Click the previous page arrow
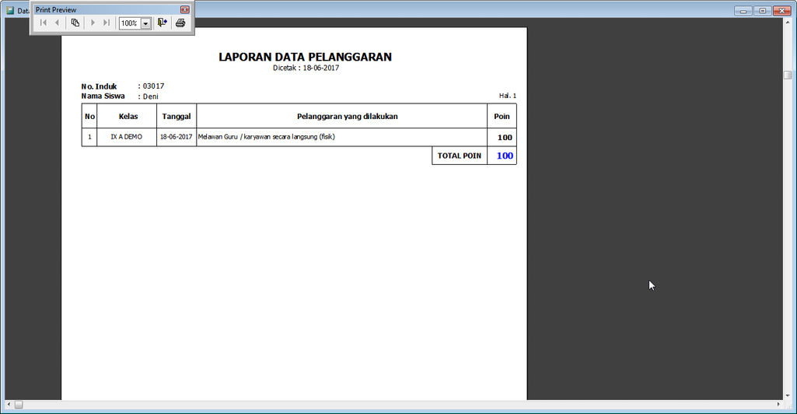This screenshot has height=414, width=797. (x=57, y=23)
